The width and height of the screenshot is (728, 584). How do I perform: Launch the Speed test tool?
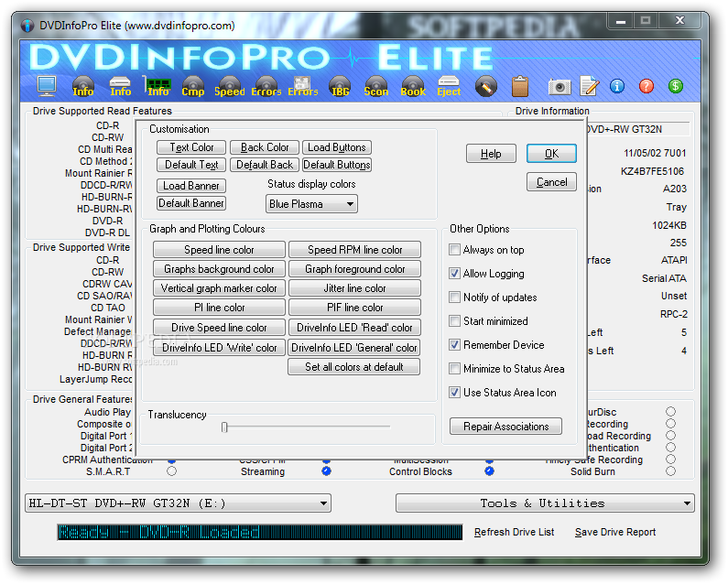pos(229,86)
